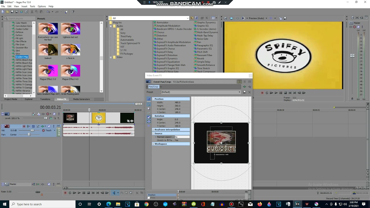
Task: Expand the Keyframe interpolation section
Action: pos(153,130)
